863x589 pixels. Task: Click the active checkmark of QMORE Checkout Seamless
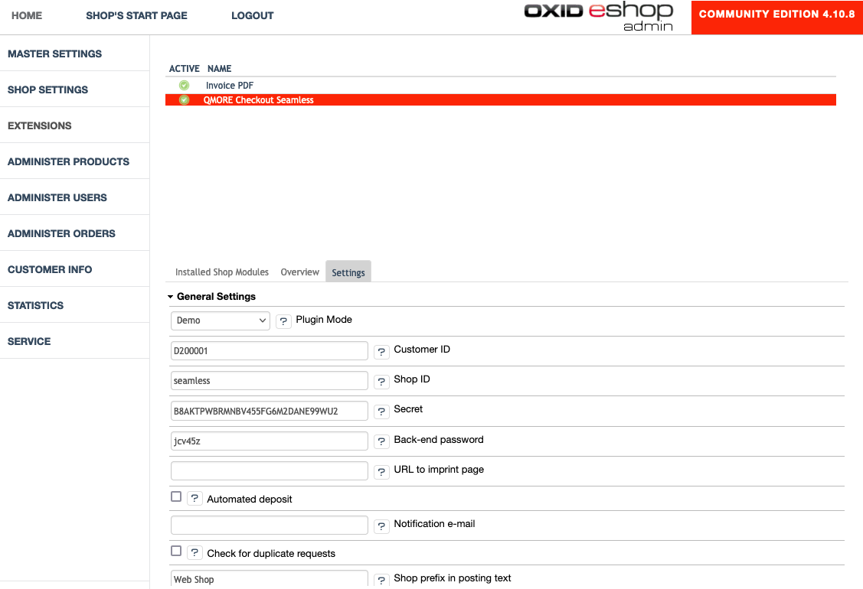pos(184,100)
